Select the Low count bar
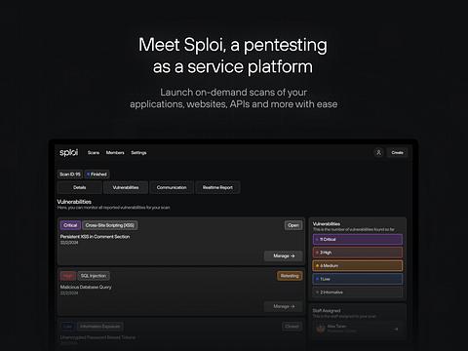This screenshot has height=351, width=468. (x=358, y=279)
